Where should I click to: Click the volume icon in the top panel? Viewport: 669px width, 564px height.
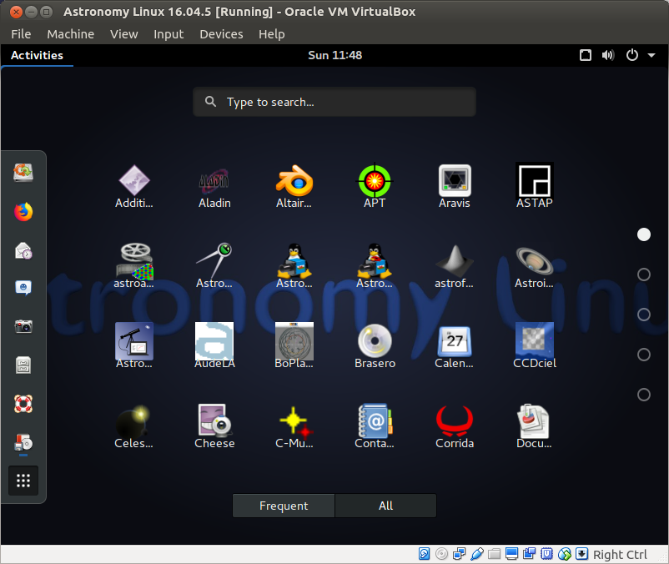click(608, 55)
